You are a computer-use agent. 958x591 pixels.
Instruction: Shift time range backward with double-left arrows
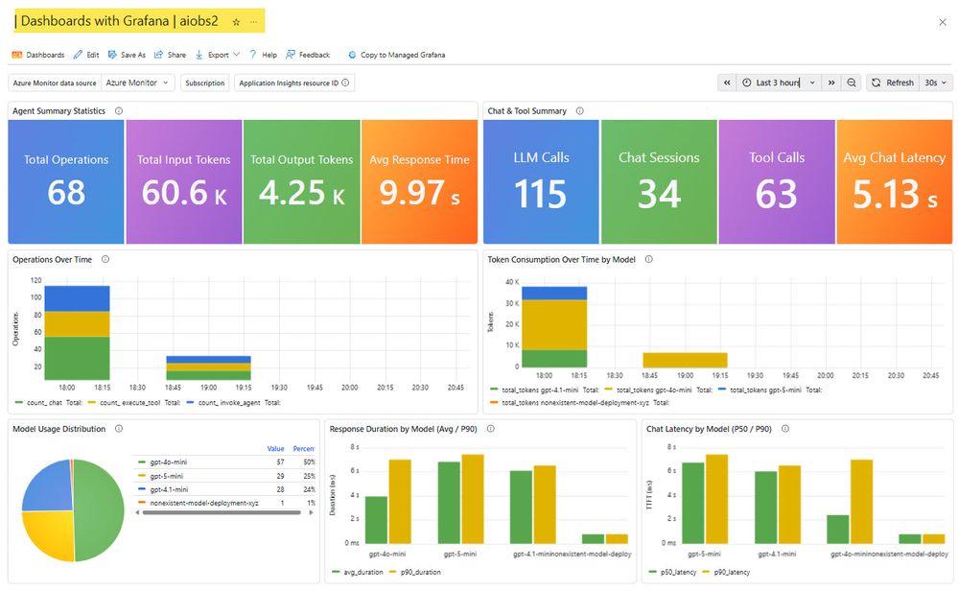coord(727,83)
